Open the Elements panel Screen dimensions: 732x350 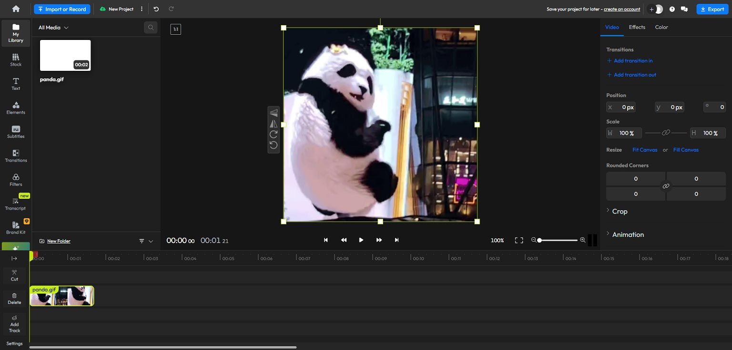[x=16, y=108]
